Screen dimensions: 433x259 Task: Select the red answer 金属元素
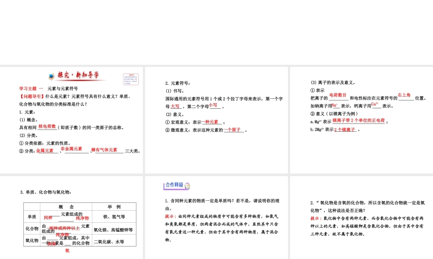[x=45, y=151]
